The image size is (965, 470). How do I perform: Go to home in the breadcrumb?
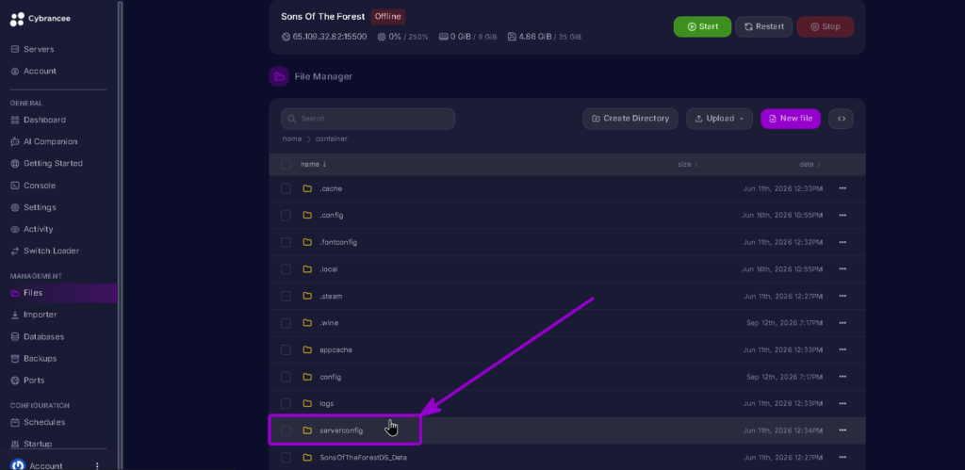(292, 139)
